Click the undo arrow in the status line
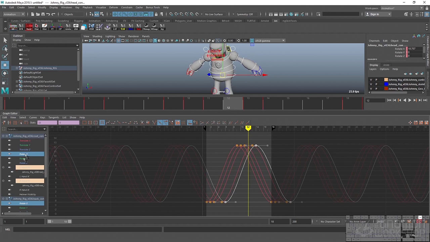The image size is (430, 242). (x=48, y=14)
